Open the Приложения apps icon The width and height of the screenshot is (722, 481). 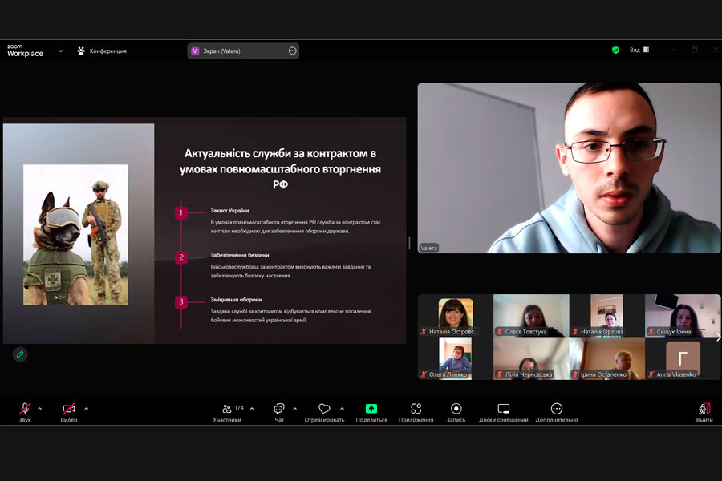coord(416,409)
